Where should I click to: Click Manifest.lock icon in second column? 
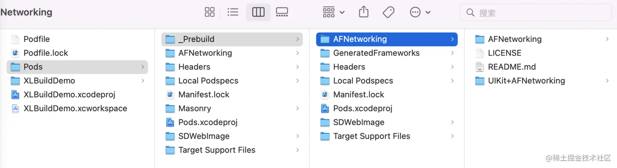click(170, 94)
